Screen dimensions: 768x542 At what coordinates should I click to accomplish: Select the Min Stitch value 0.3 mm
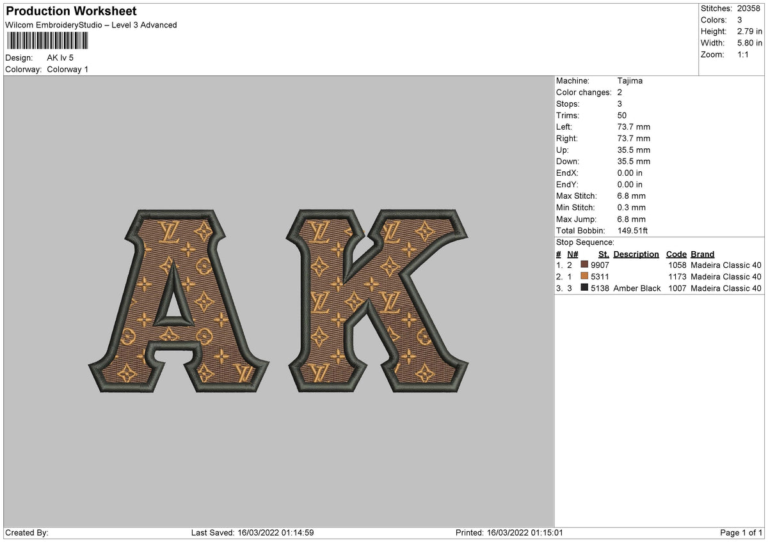pyautogui.click(x=632, y=208)
